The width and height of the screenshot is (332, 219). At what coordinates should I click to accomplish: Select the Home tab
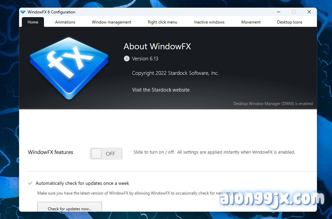pyautogui.click(x=33, y=22)
